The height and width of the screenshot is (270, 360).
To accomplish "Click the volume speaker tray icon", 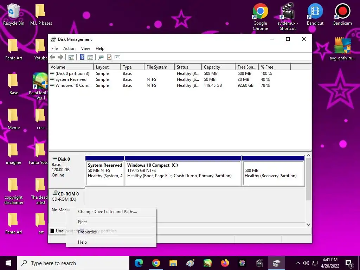I will [306, 263].
